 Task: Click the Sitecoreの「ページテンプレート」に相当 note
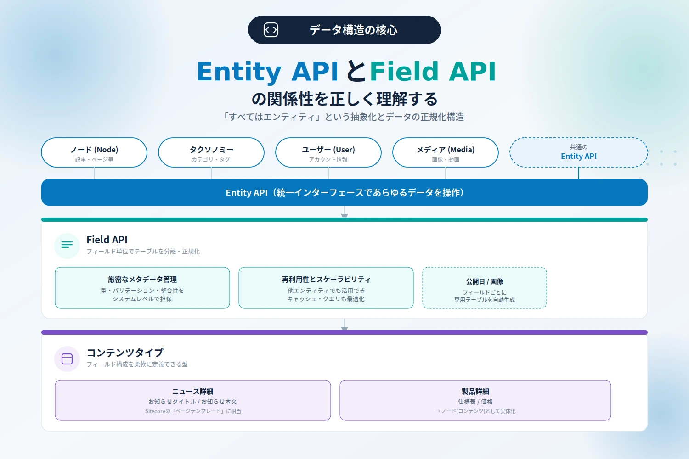[193, 411]
